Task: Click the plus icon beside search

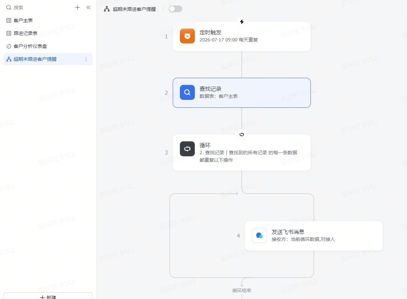Action: click(77, 7)
